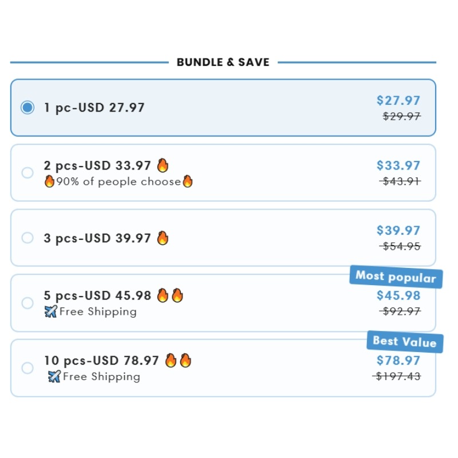Select the 10 pcs radio button
This screenshot has height=458, width=458.
[27, 368]
